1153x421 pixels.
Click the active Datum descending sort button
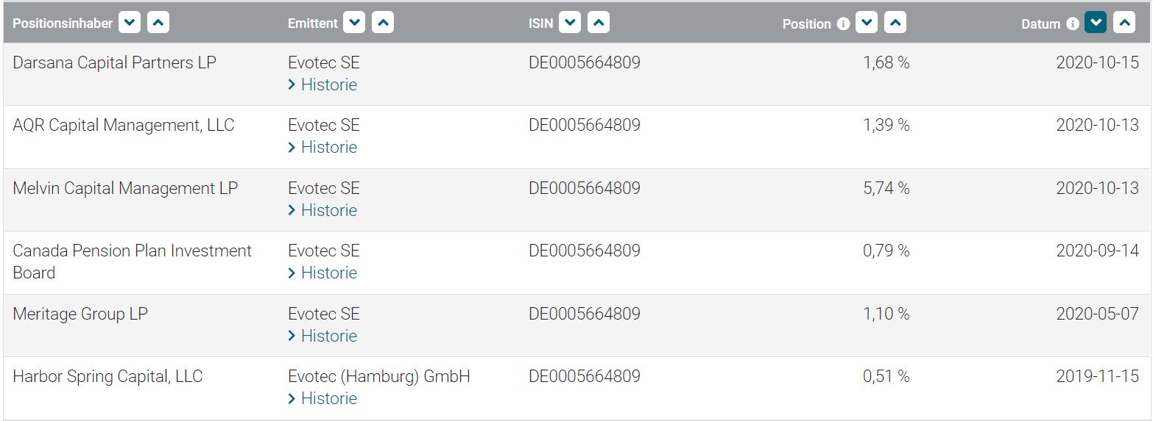[x=1096, y=23]
